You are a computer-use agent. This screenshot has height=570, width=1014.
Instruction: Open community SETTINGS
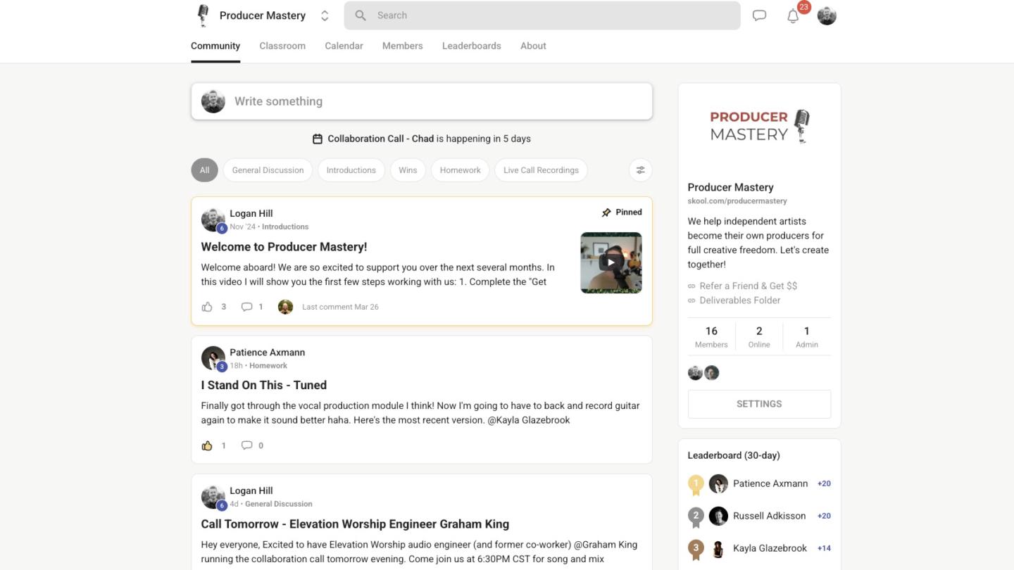(759, 404)
